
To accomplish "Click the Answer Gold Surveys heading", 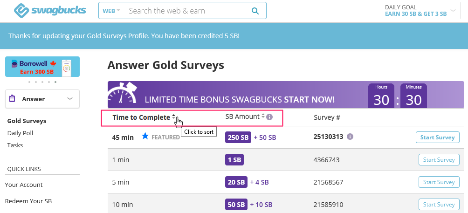I will (x=165, y=65).
